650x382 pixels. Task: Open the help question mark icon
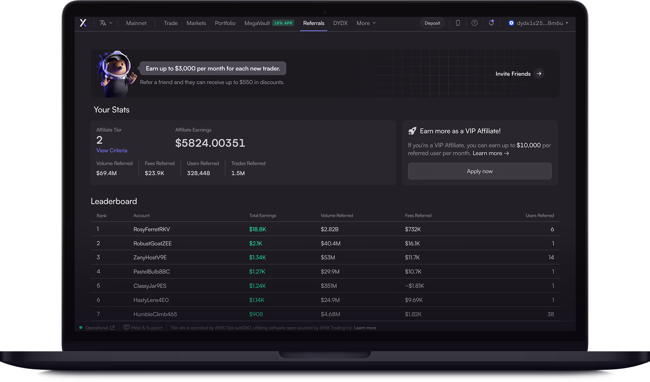click(x=475, y=23)
